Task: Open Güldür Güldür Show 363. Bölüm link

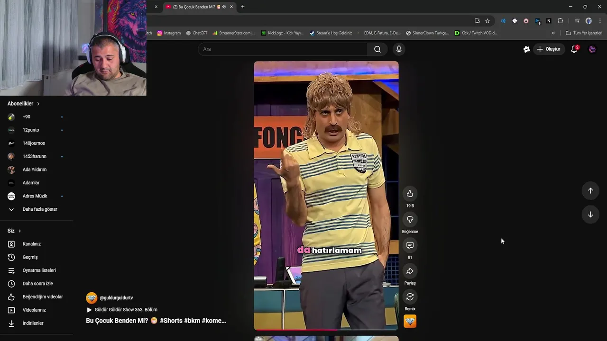Action: coord(122,310)
